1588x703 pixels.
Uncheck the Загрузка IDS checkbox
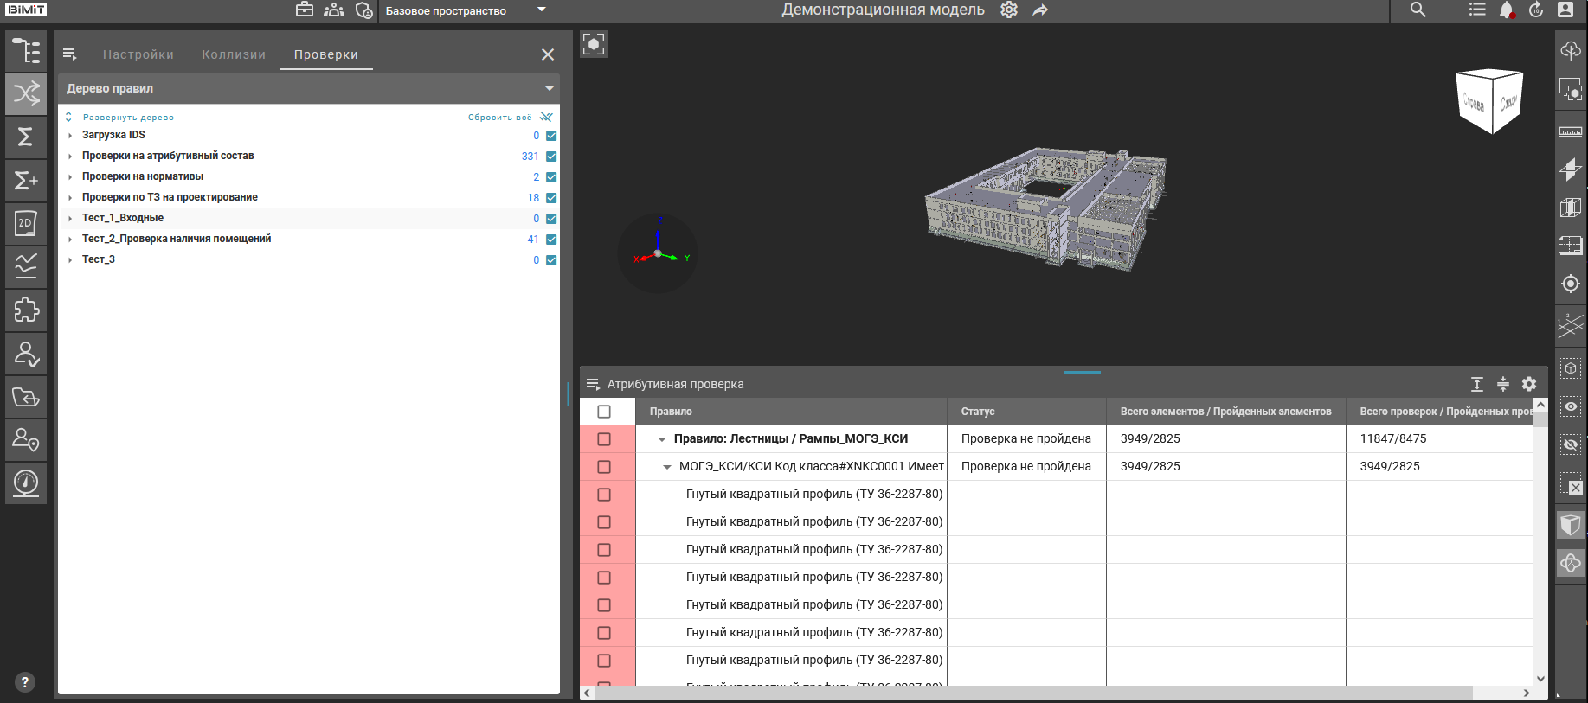pos(551,136)
